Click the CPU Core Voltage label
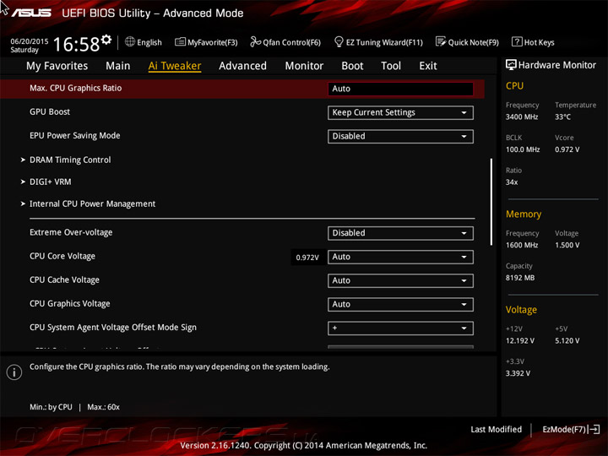The width and height of the screenshot is (608, 456). pyautogui.click(x=62, y=257)
